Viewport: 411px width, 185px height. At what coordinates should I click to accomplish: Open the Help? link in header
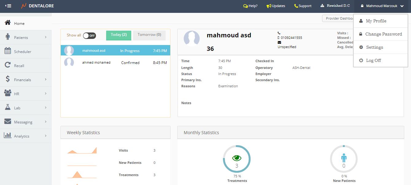click(250, 6)
